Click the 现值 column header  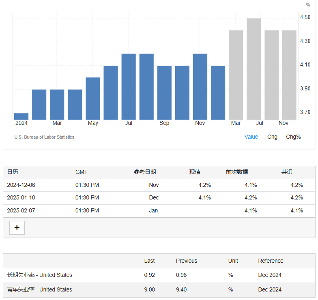pos(195,172)
